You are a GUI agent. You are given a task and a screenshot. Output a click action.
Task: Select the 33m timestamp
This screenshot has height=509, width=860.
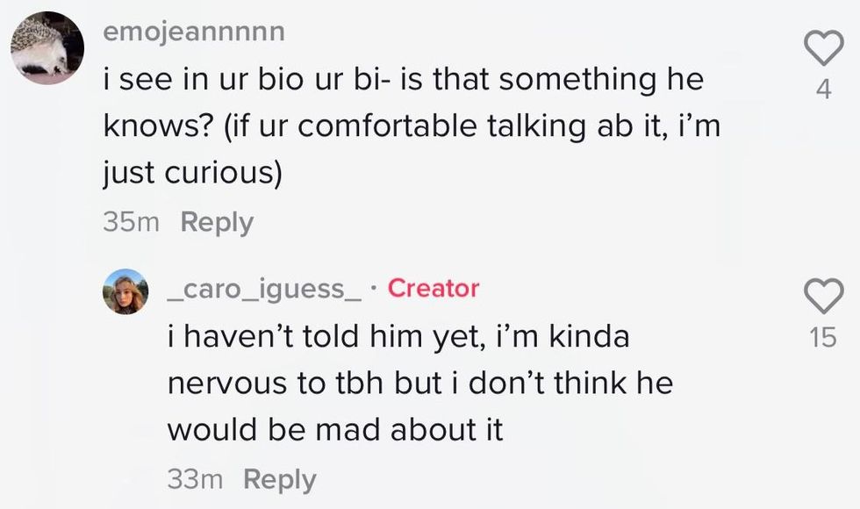tap(194, 479)
